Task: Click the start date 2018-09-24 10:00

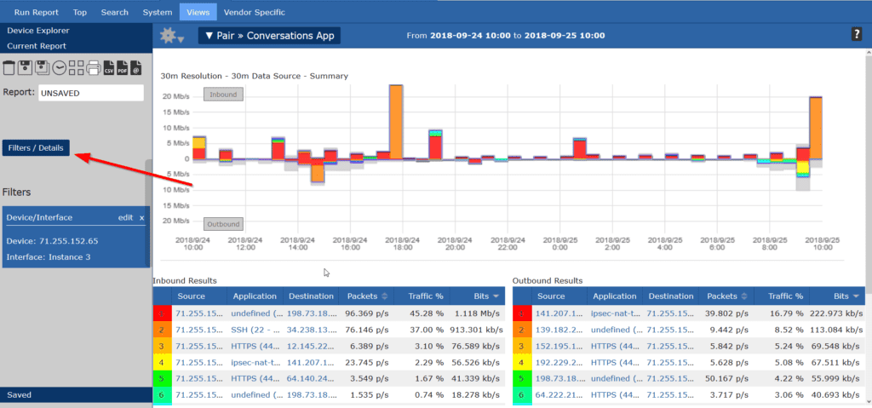Action: 470,36
